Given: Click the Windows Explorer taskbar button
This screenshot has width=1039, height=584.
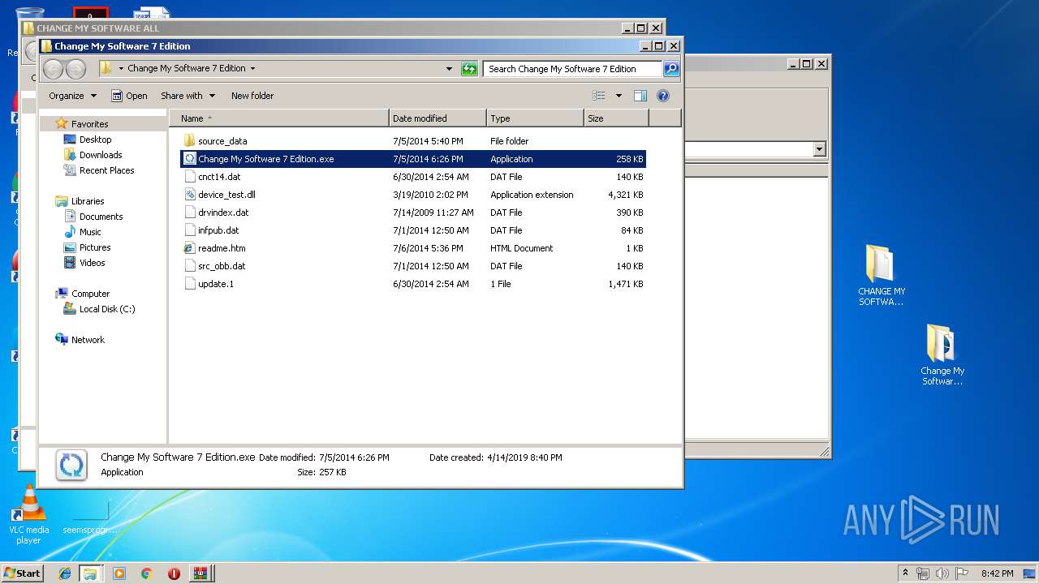Looking at the screenshot, I should 90,573.
